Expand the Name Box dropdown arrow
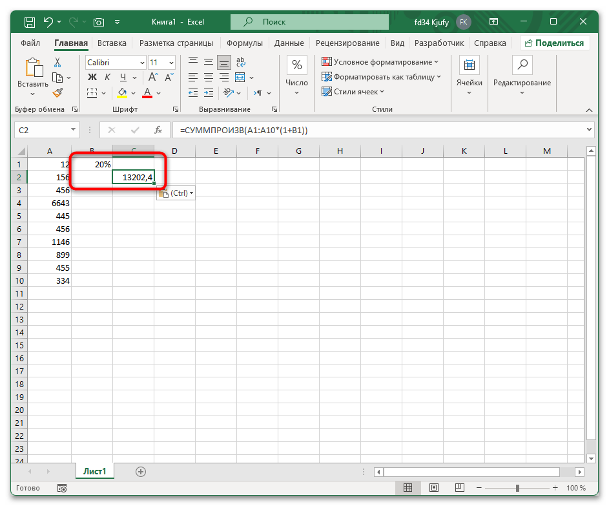 [x=73, y=129]
